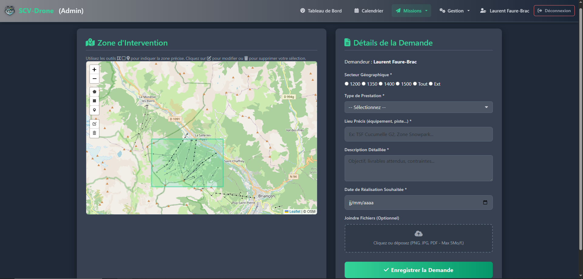Click the Tableau de Bord gauge icon

point(302,11)
